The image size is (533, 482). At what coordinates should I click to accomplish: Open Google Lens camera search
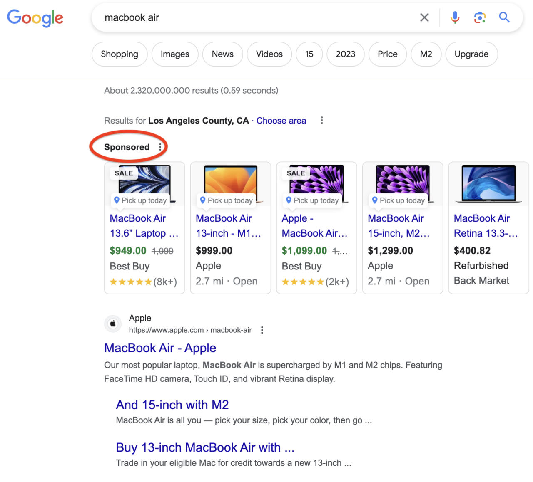pos(480,17)
